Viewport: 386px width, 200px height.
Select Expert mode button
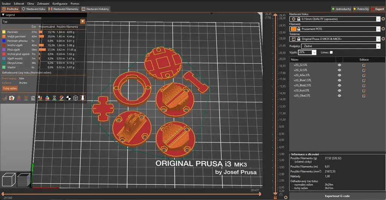click(378, 9)
